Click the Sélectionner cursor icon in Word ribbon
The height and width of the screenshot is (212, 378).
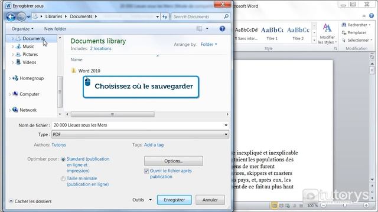[344, 40]
